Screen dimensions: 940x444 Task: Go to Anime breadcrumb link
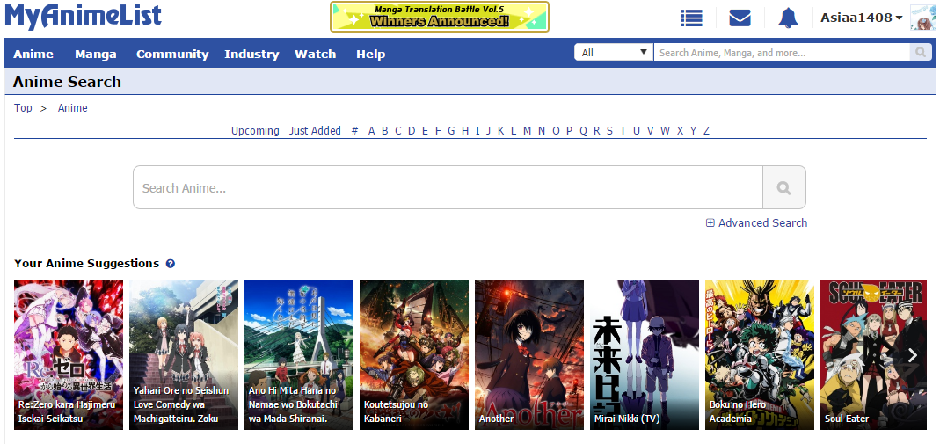(72, 108)
